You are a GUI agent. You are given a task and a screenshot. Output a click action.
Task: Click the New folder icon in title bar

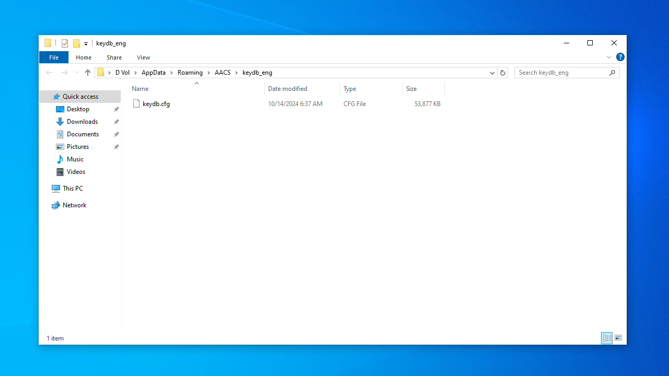76,43
